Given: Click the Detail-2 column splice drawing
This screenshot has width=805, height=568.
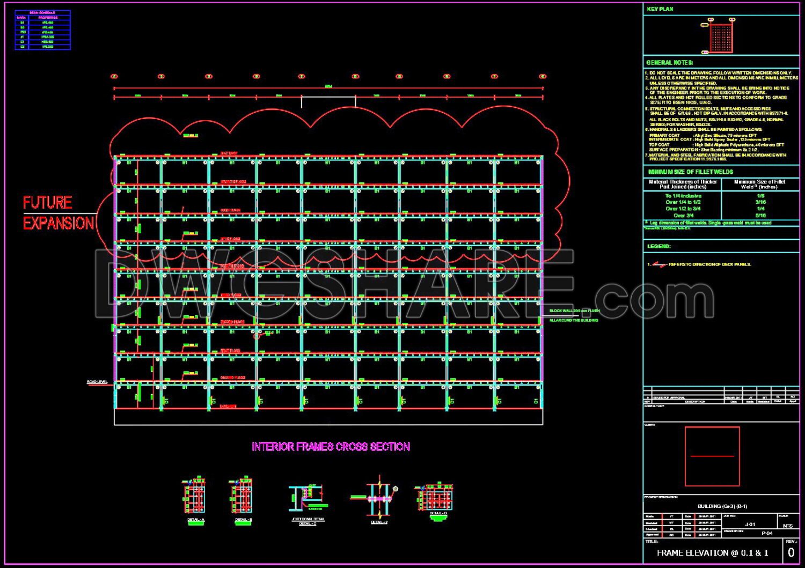Looking at the screenshot, I should [378, 497].
